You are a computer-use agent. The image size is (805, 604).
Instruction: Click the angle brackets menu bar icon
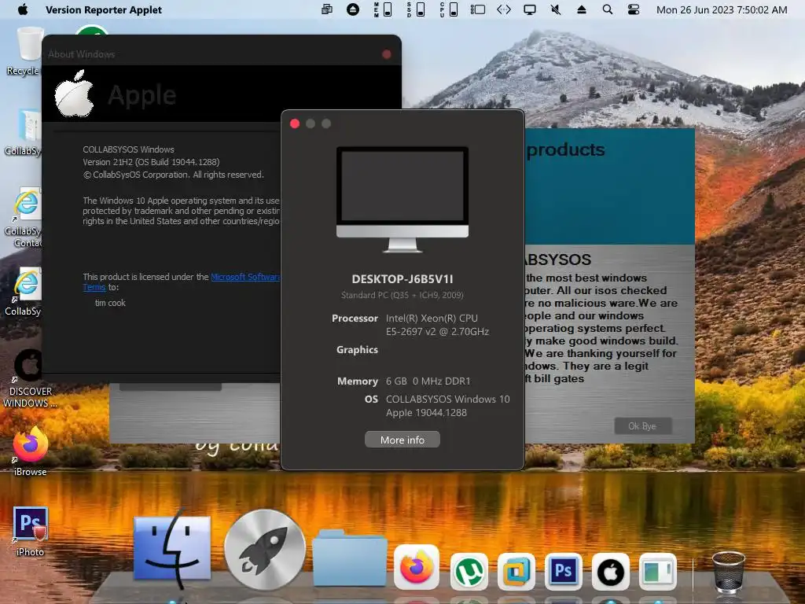[x=504, y=9]
